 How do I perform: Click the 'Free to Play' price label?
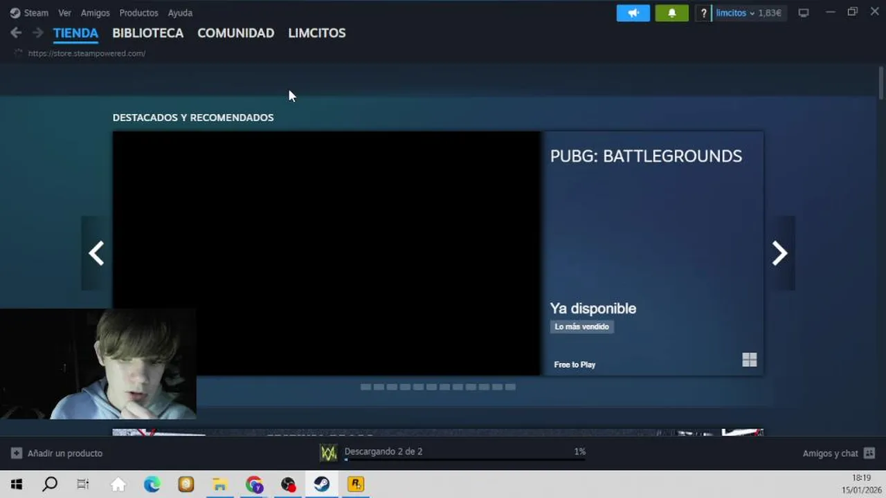(x=575, y=365)
